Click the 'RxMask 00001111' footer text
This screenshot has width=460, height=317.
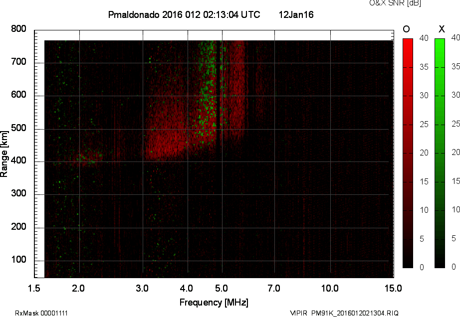tap(41, 313)
